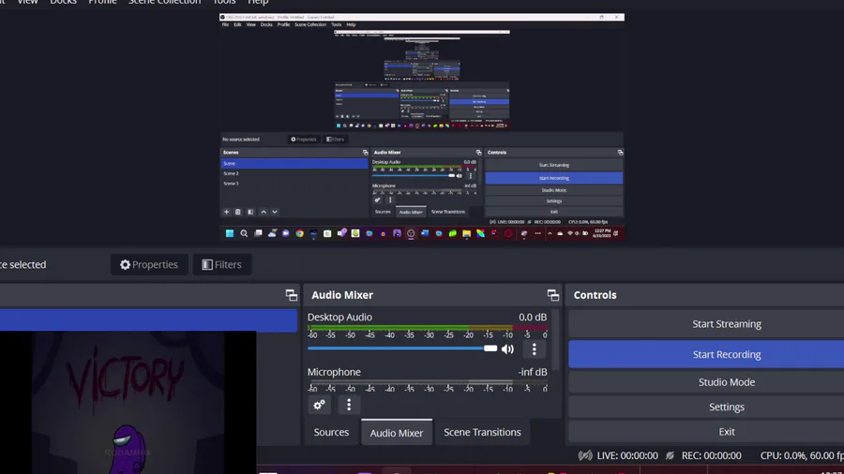Screen dimensions: 844x474
Task: Click the preview's Desktop Audio volume slider
Action: (414, 175)
